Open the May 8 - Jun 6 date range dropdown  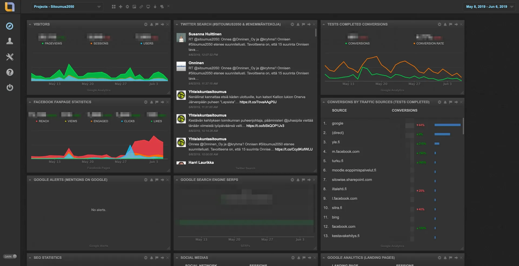489,7
